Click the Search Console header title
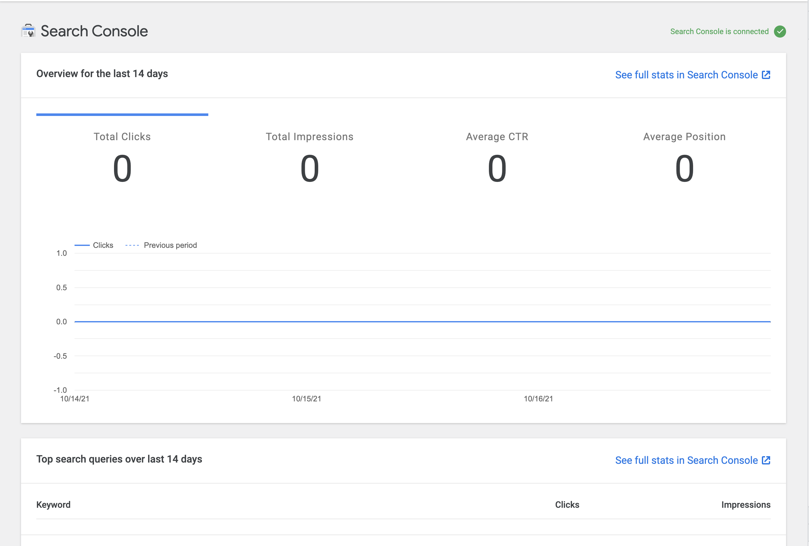The image size is (809, 546). [94, 31]
